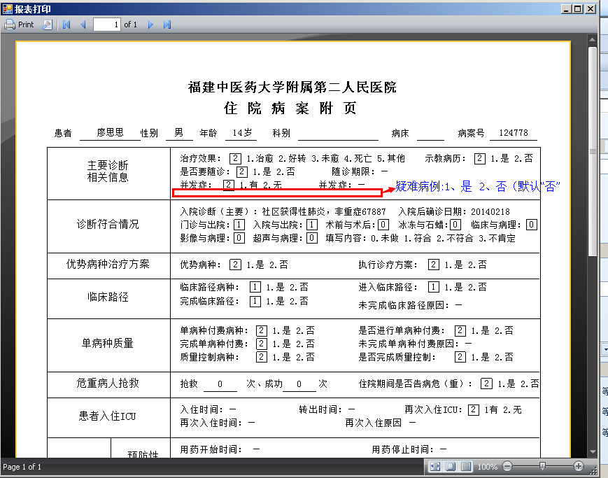Click the Print printer icon
The width and height of the screenshot is (608, 478).
tap(10, 24)
